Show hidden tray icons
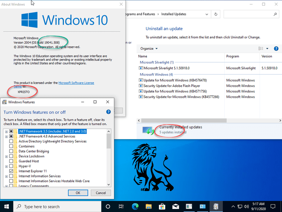This screenshot has width=282, height=212. (233, 206)
